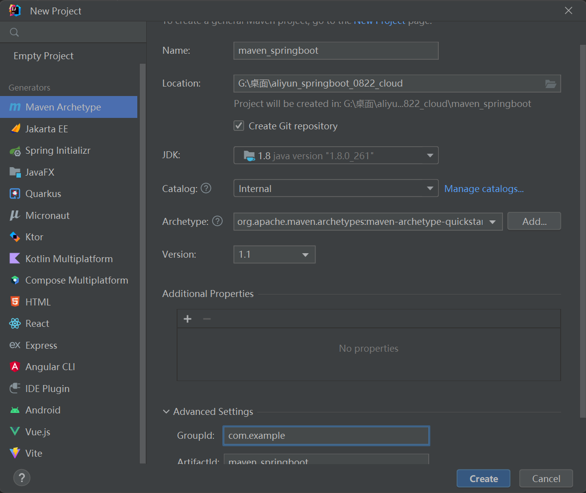Add a property with the plus icon
The image size is (586, 493).
point(188,319)
